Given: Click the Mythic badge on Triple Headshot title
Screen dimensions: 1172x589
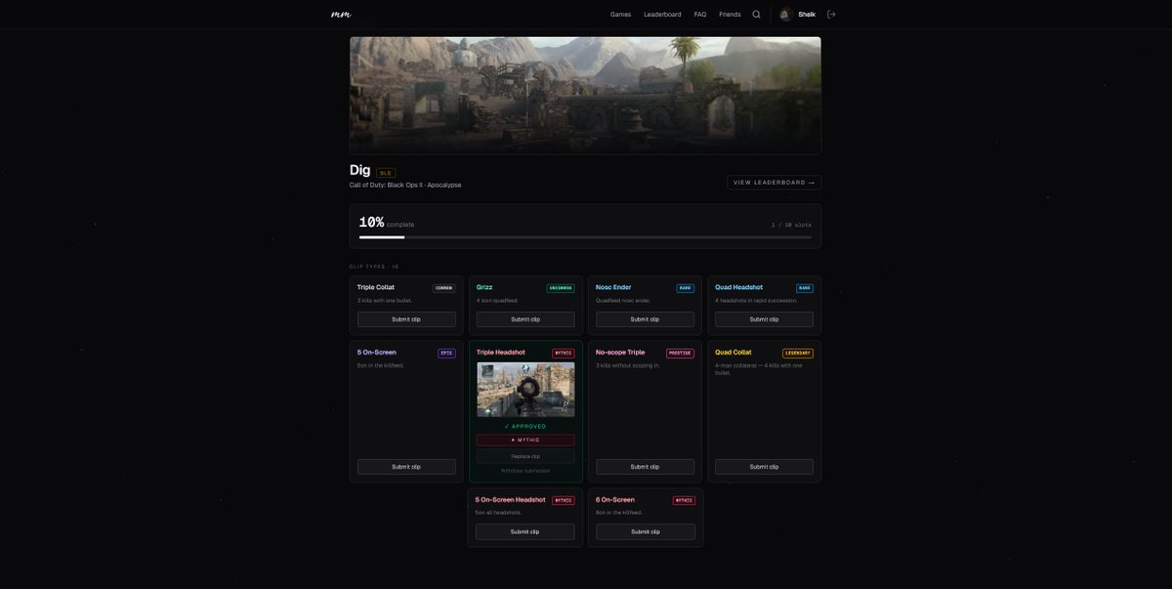Looking at the screenshot, I should tap(564, 354).
